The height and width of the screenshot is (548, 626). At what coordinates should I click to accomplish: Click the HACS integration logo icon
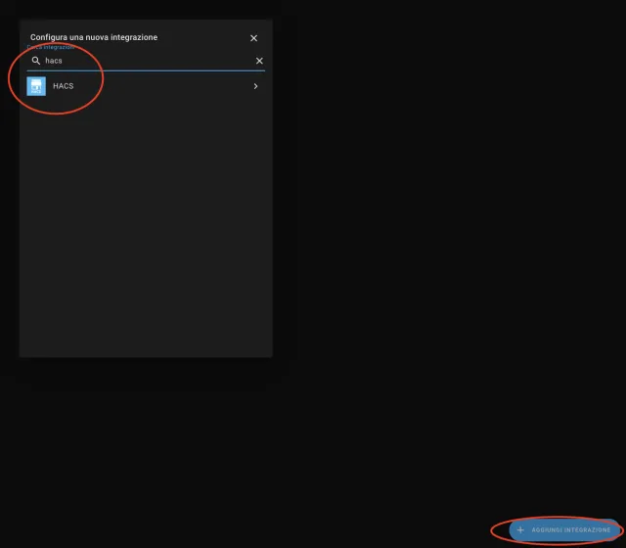36,86
